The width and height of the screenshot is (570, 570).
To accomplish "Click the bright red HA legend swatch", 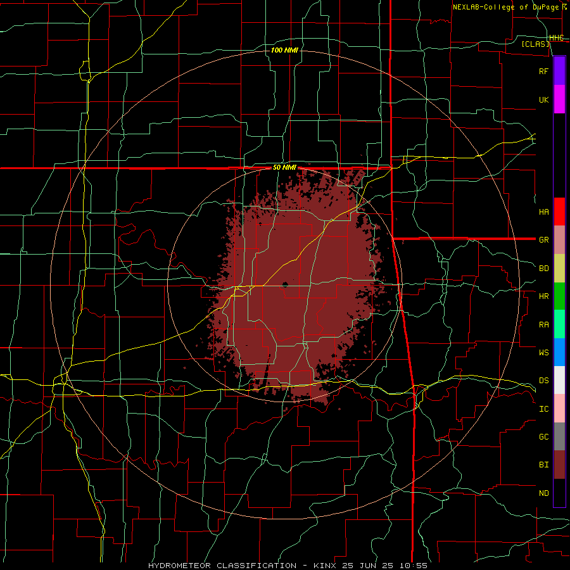I will (559, 212).
